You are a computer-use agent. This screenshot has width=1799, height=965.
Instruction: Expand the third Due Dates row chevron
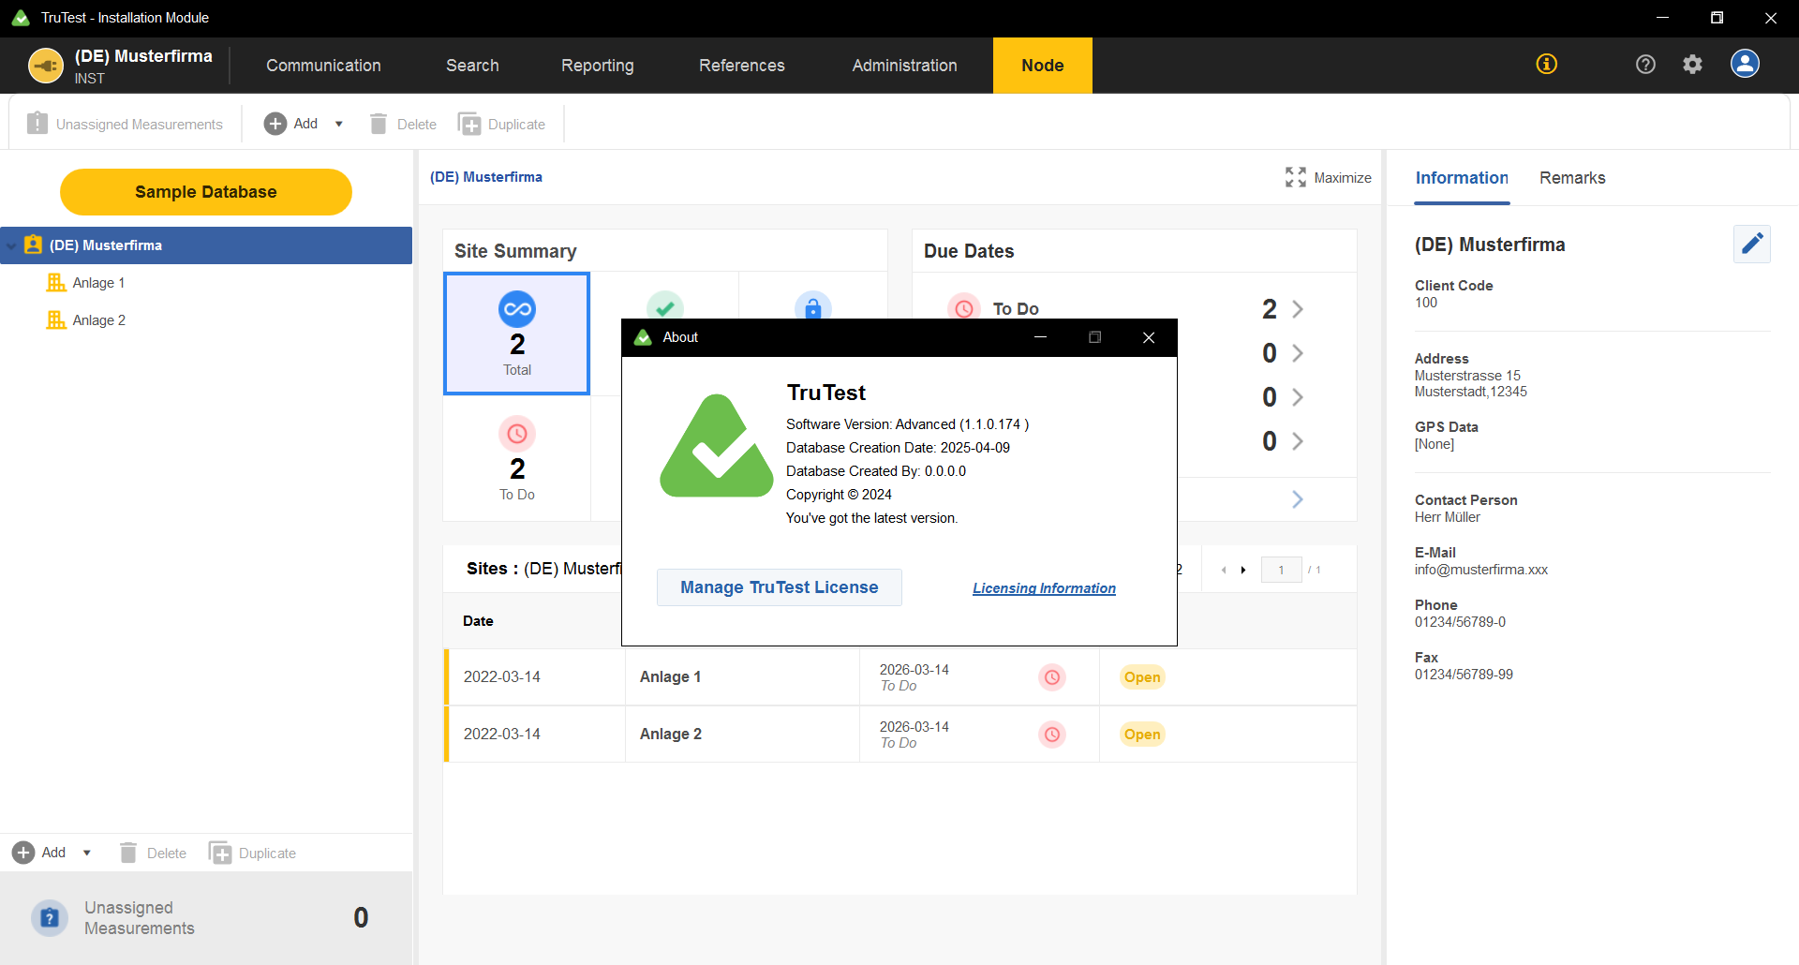pos(1298,397)
